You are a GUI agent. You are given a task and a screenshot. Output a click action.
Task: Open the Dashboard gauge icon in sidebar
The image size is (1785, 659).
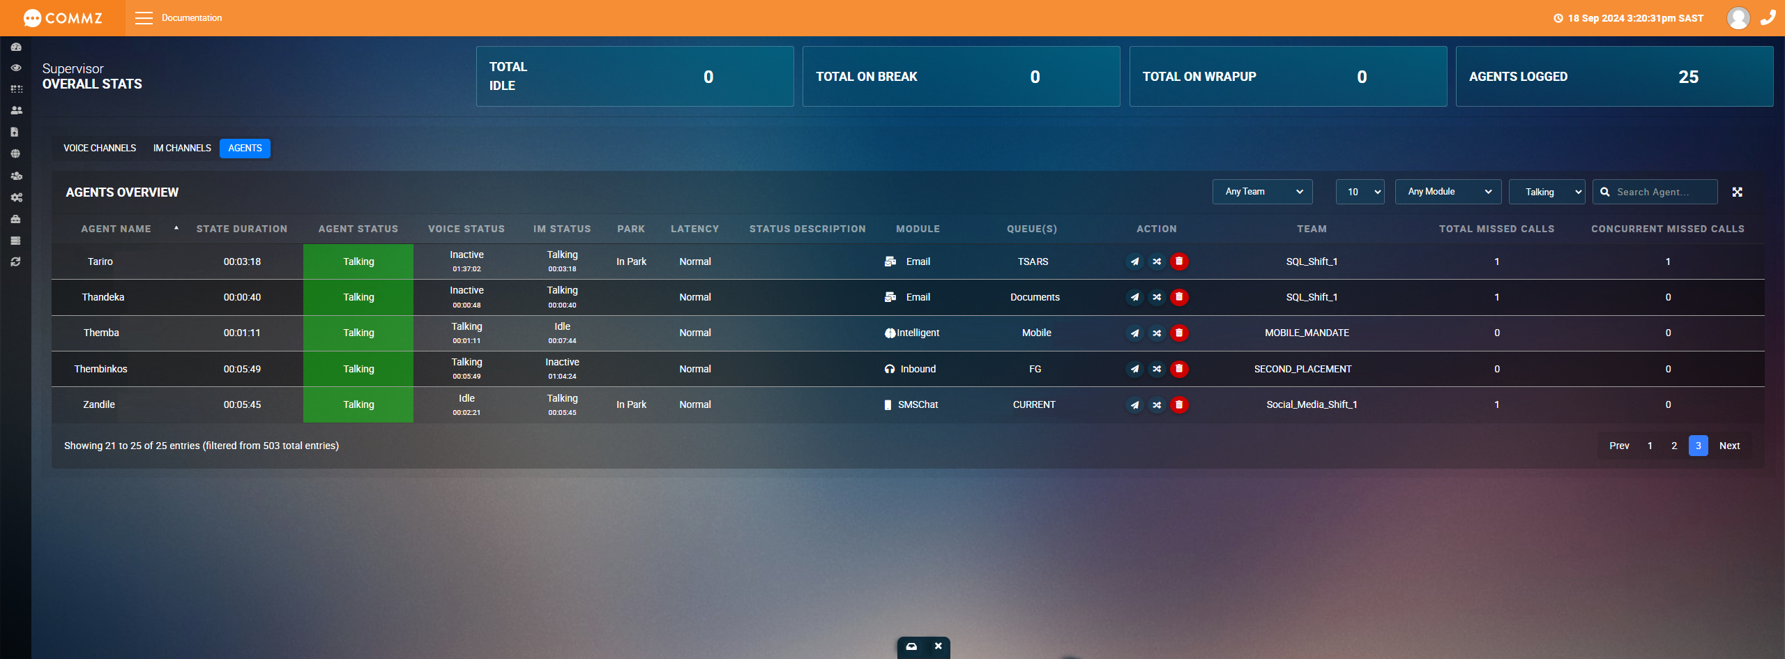(x=16, y=47)
